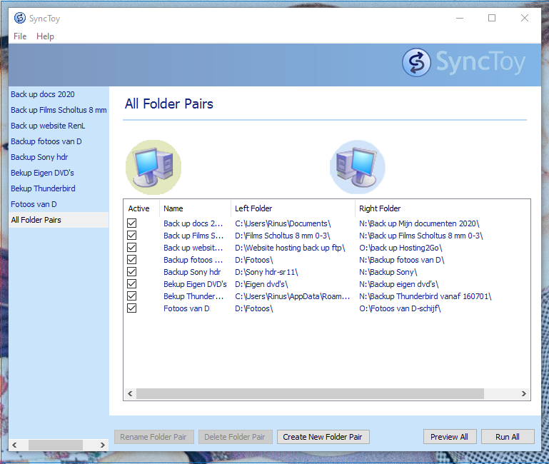Click the Right Folder column header
Image resolution: width=549 pixels, height=464 pixels.
442,208
